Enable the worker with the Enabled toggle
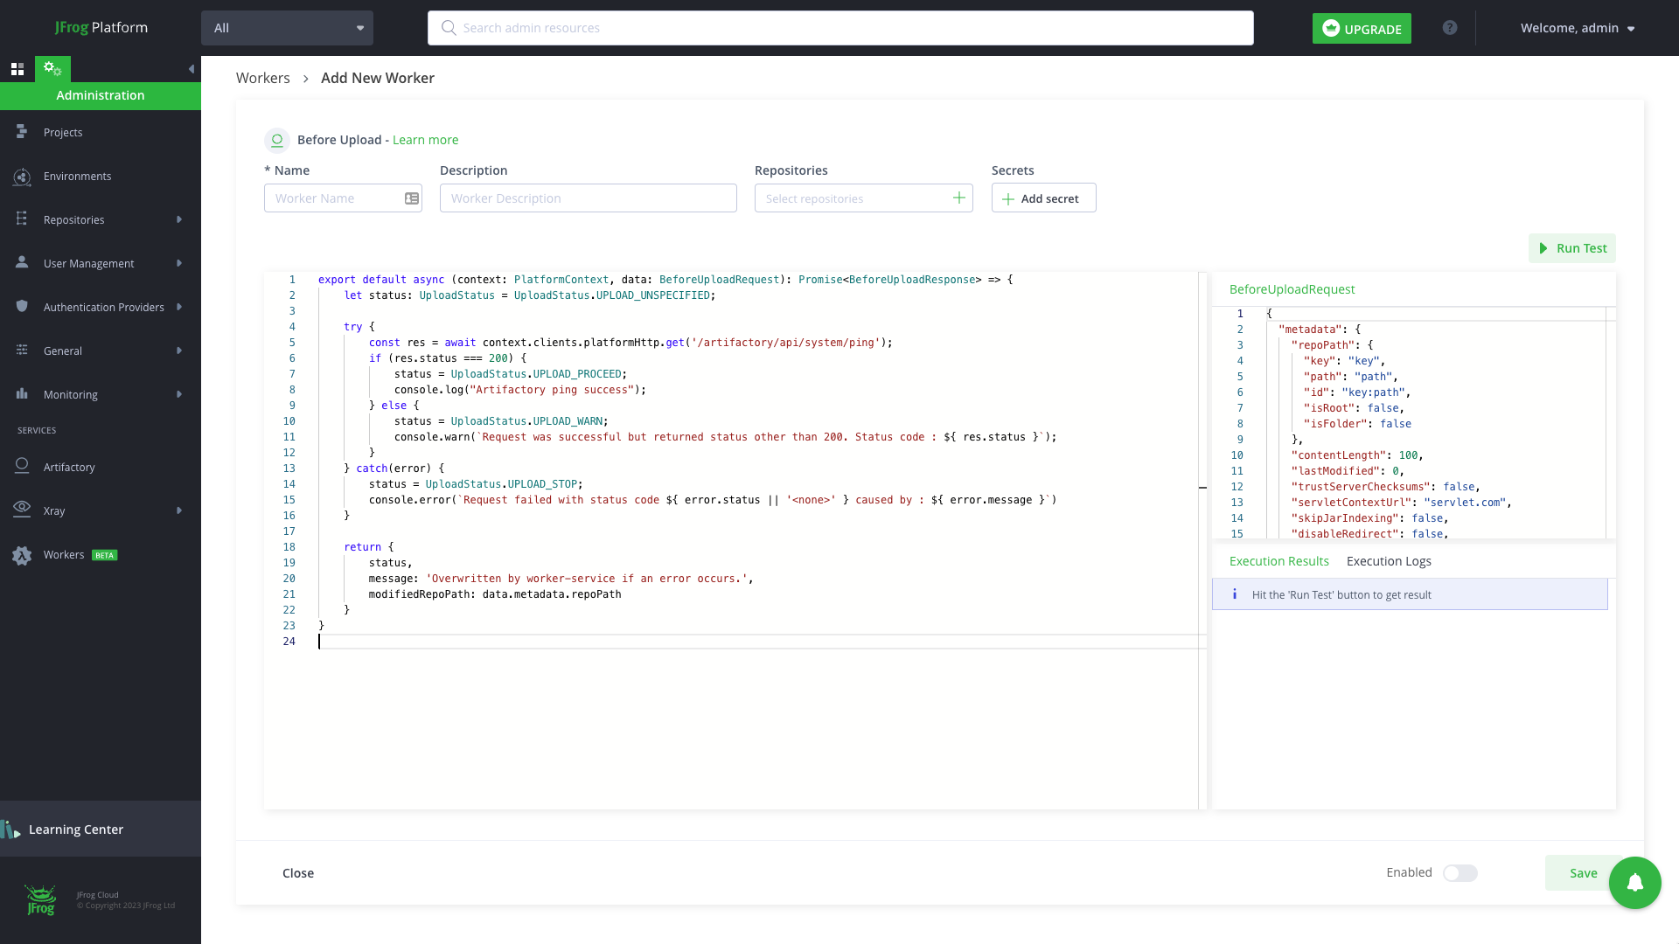Screen dimensions: 1679x944 1460,873
